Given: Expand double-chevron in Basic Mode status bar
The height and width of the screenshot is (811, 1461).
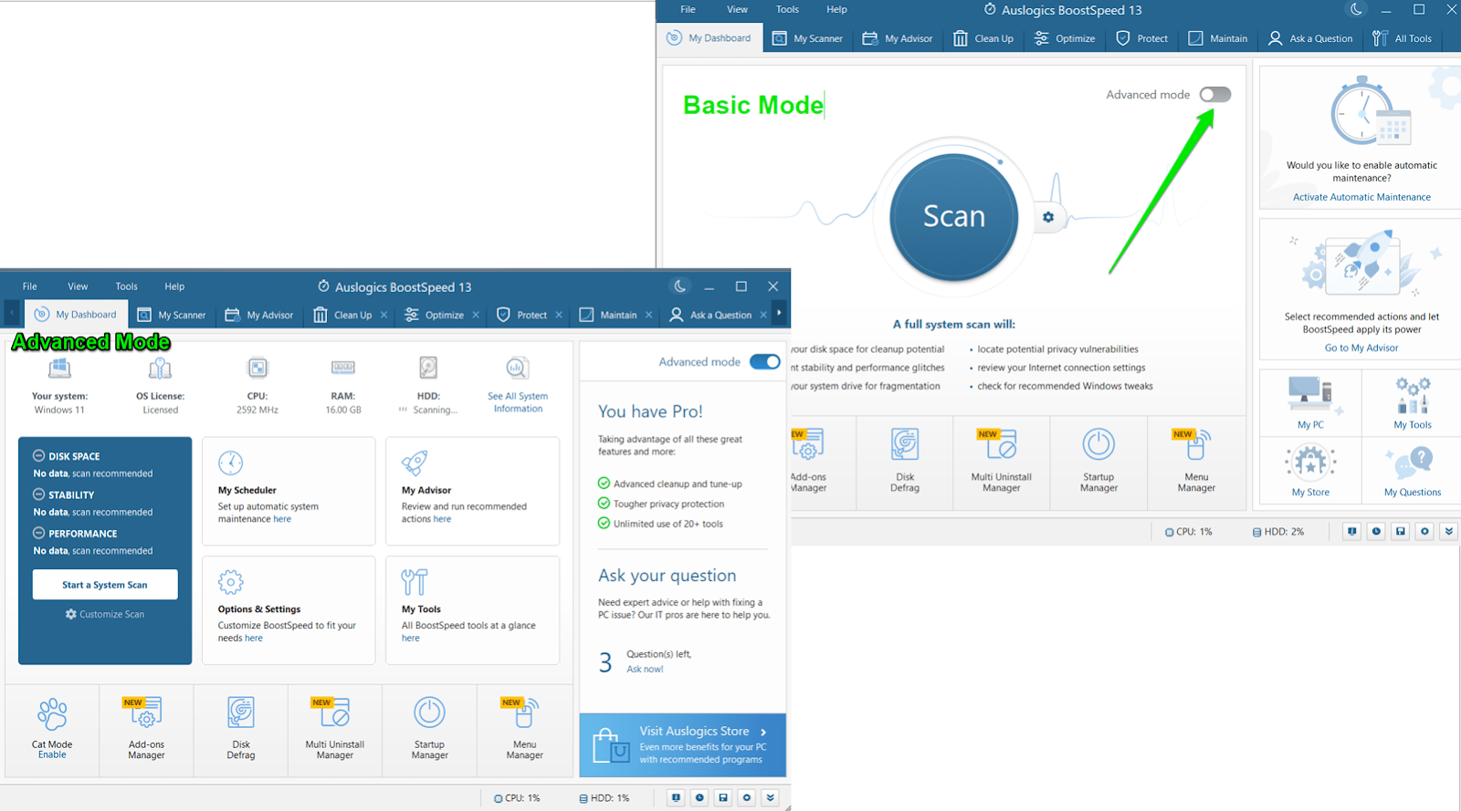Looking at the screenshot, I should tap(1448, 531).
